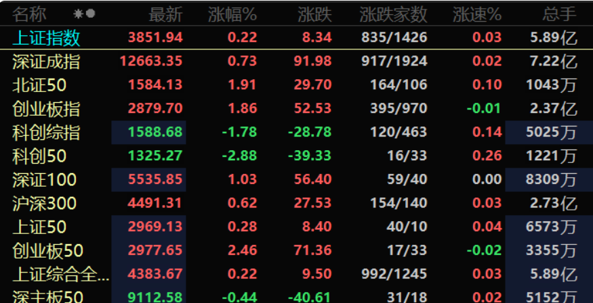Click latest price 1588.68

point(155,132)
